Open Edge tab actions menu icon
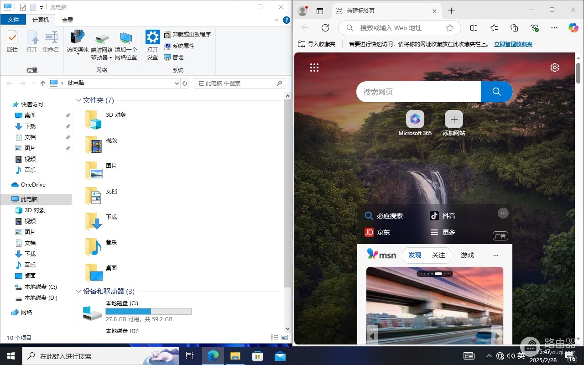Viewport: 584px width, 365px height. [x=320, y=11]
